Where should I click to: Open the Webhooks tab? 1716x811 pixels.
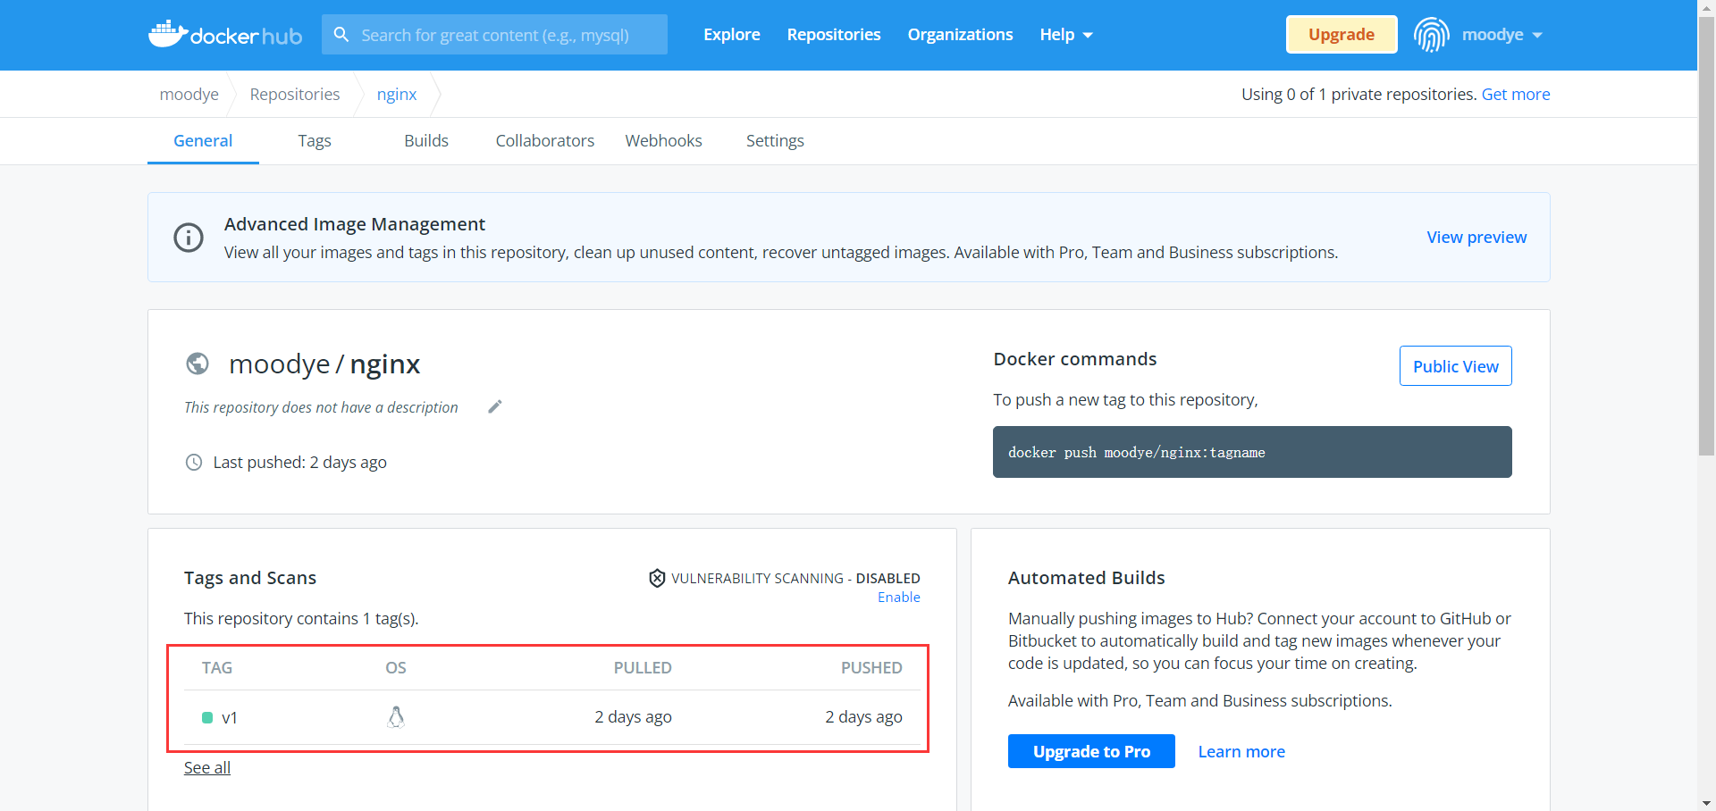click(663, 140)
